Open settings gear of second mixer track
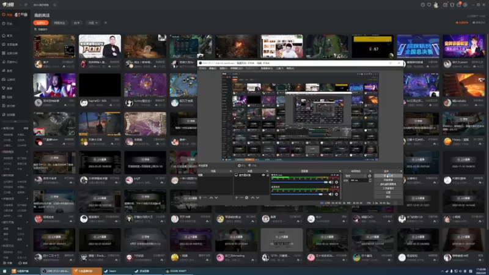 (x=337, y=194)
